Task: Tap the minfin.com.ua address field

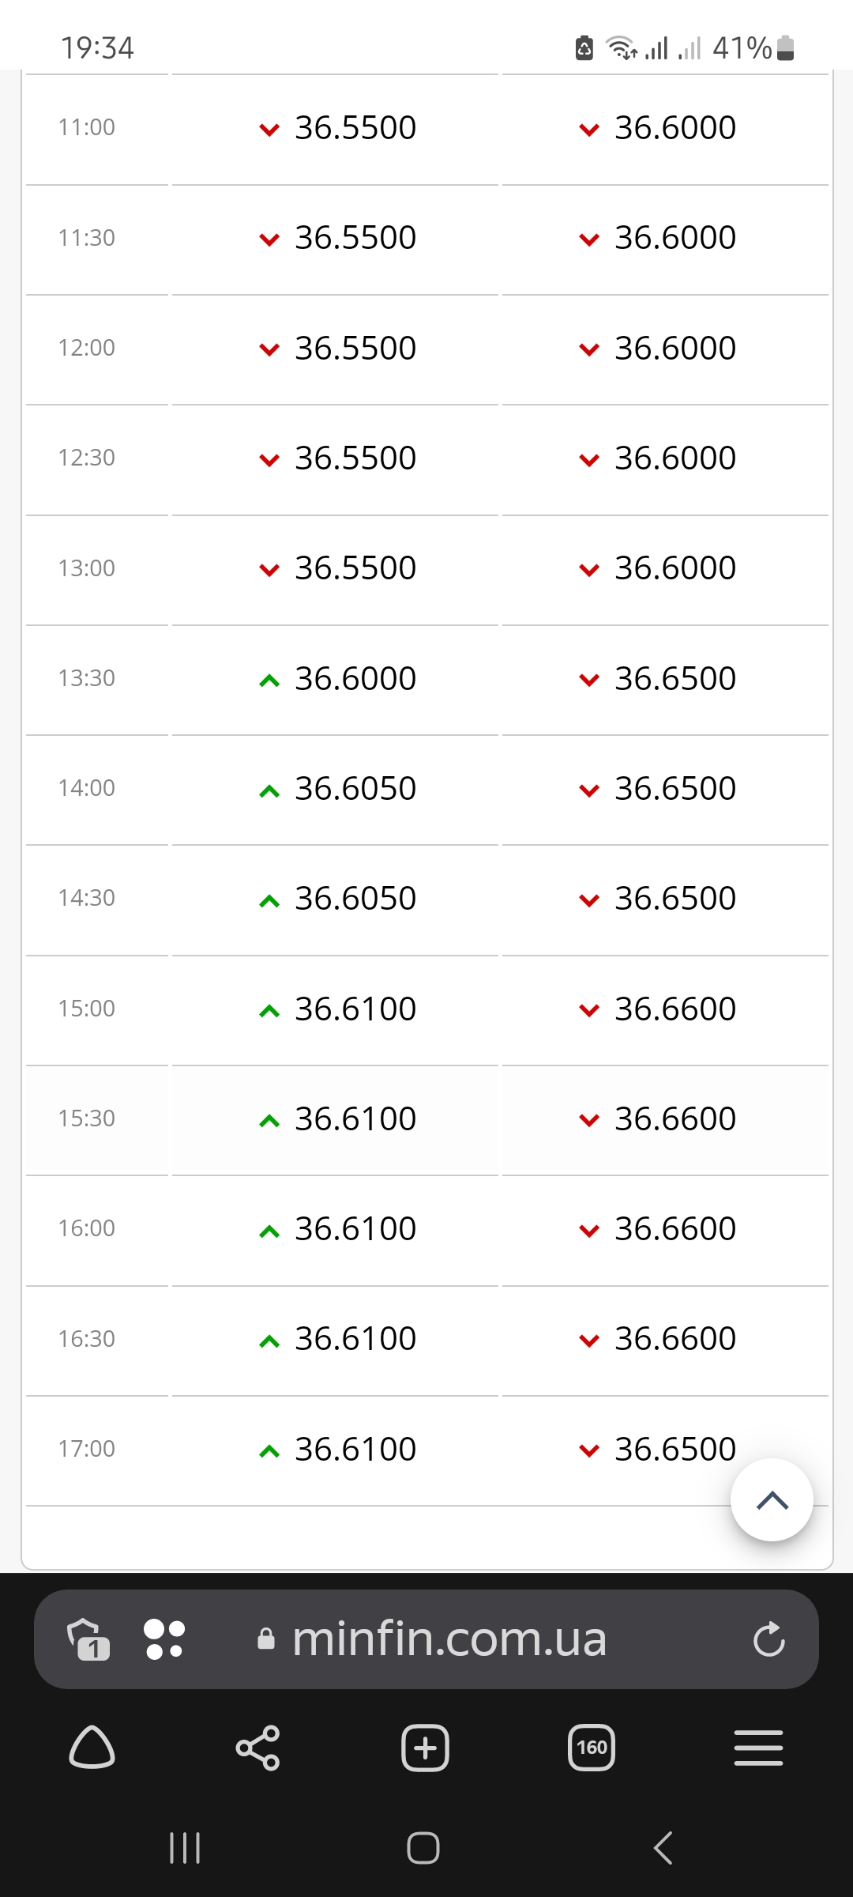Action: pyautogui.click(x=449, y=1639)
